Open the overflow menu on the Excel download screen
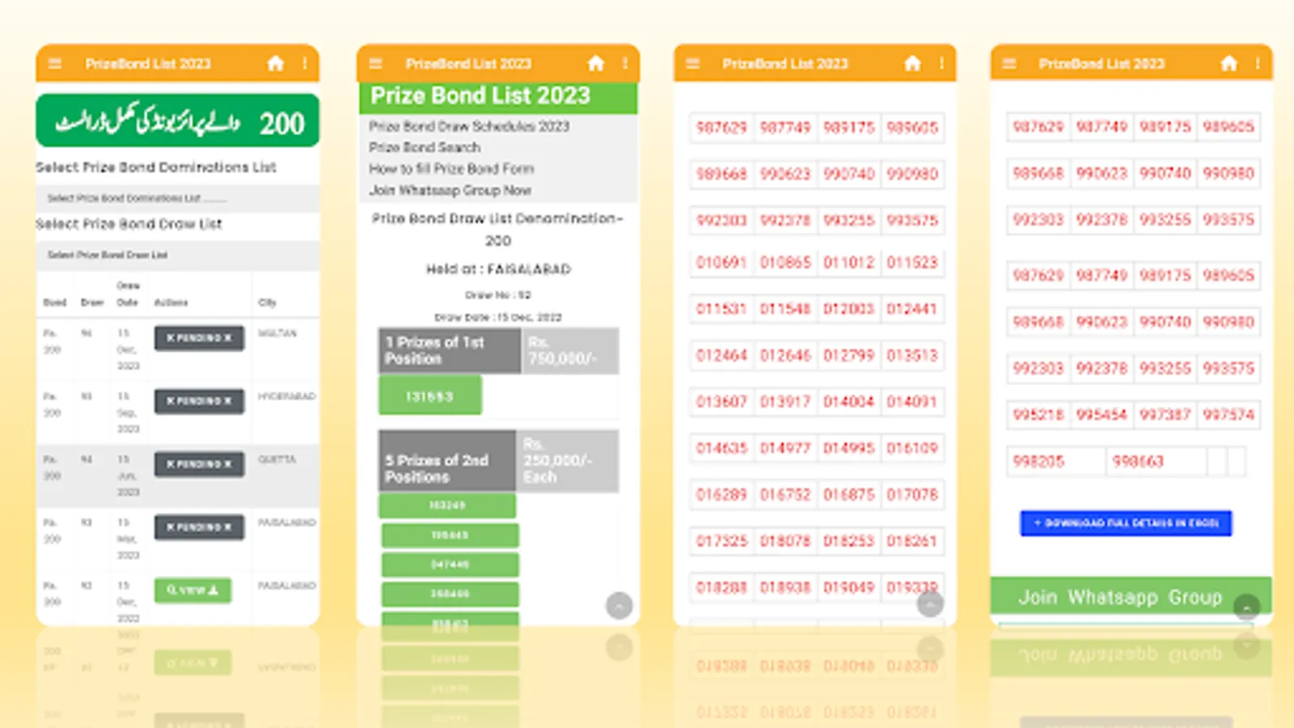This screenshot has height=728, width=1294. pos(1258,63)
